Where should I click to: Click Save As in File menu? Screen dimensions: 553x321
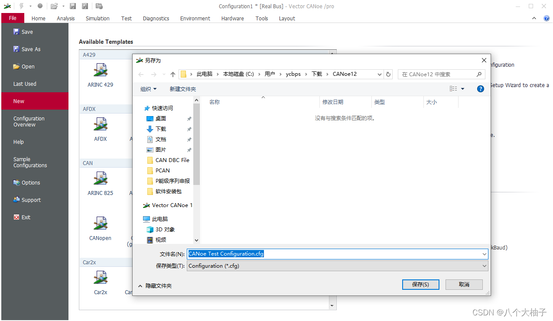tap(35, 49)
